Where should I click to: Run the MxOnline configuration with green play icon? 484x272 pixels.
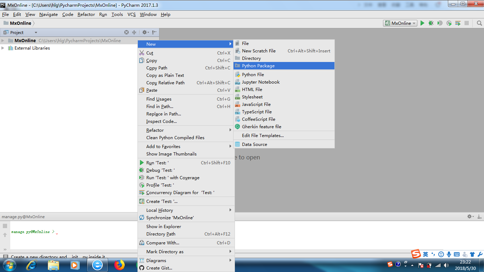[x=422, y=23]
